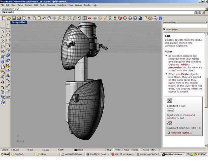Click the light bulb icon
208x167 pixels.
click(110, 18)
